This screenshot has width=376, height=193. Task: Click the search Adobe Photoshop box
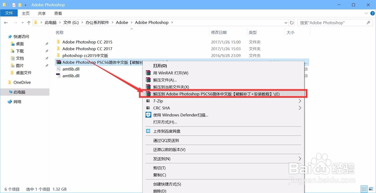(x=335, y=23)
